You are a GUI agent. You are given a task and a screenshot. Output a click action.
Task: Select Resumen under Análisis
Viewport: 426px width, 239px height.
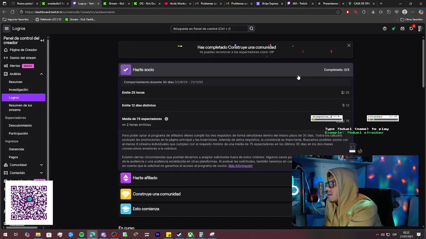pos(16,82)
